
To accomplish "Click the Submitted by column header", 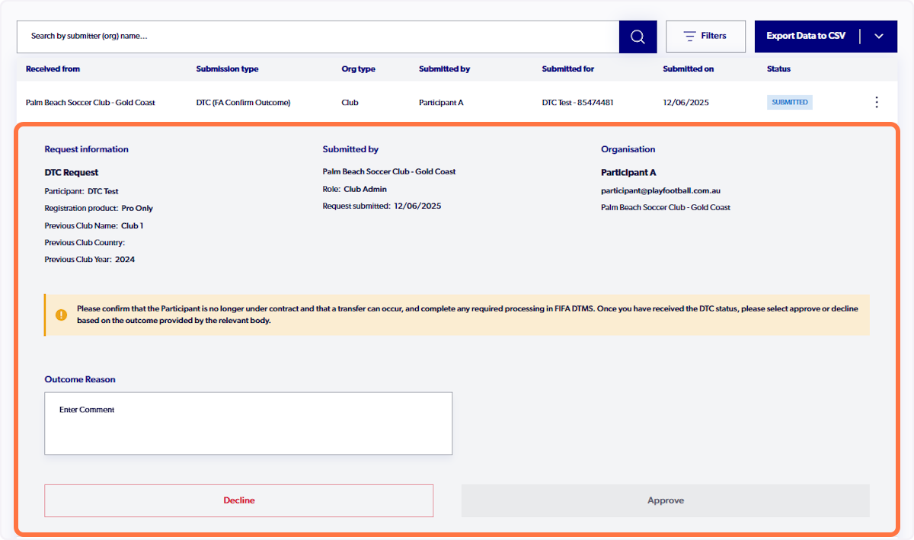I will [444, 69].
